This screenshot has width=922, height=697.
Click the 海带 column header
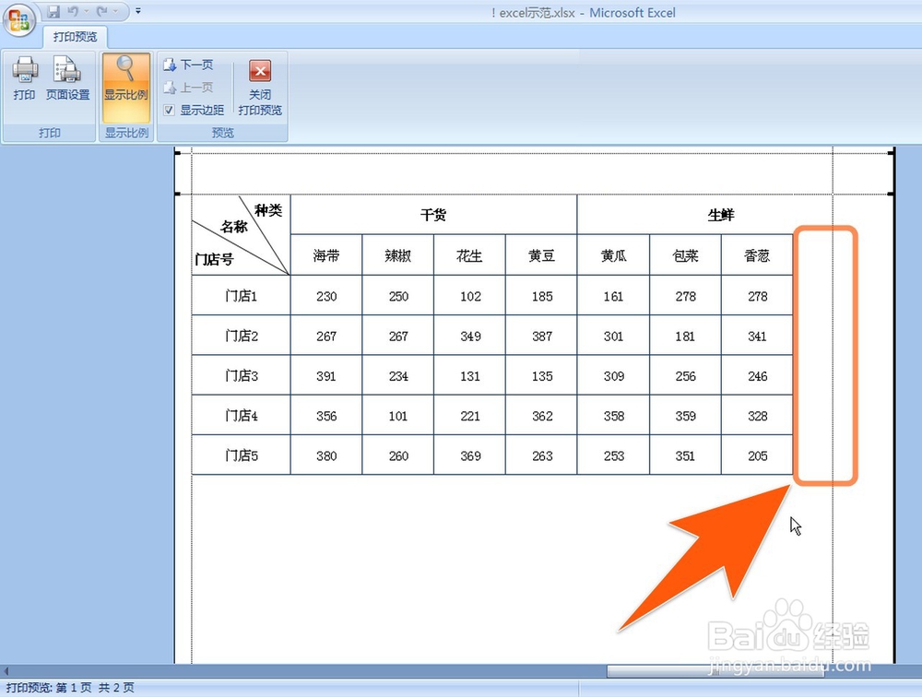pos(326,255)
